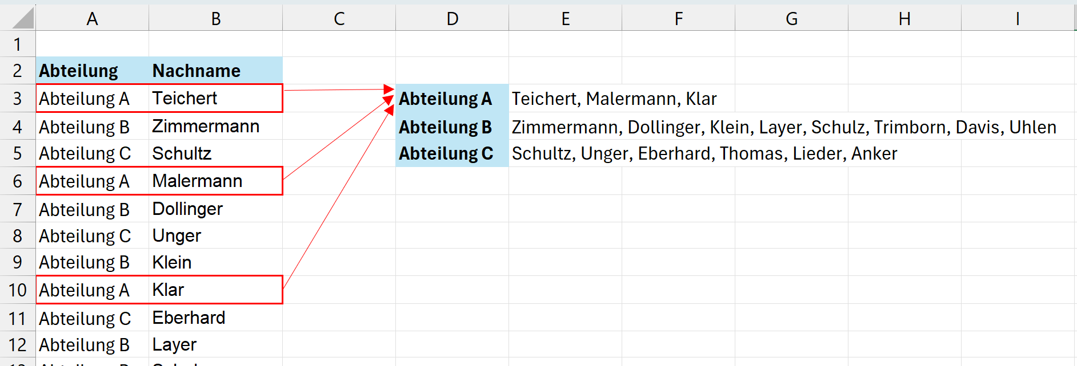The width and height of the screenshot is (1077, 366).
Task: Click the Abteilung header cell
Action: (x=92, y=71)
